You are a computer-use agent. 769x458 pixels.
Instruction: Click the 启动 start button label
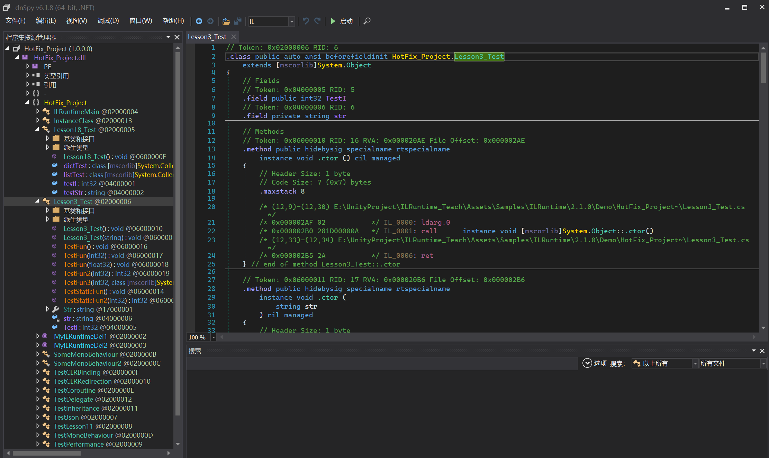346,21
